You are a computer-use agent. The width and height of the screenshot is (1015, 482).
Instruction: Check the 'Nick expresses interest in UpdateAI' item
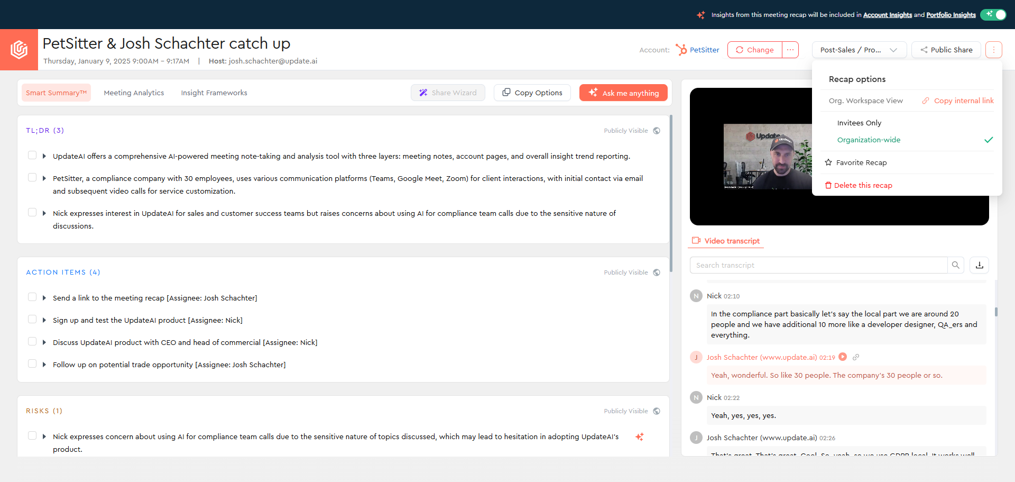point(32,212)
